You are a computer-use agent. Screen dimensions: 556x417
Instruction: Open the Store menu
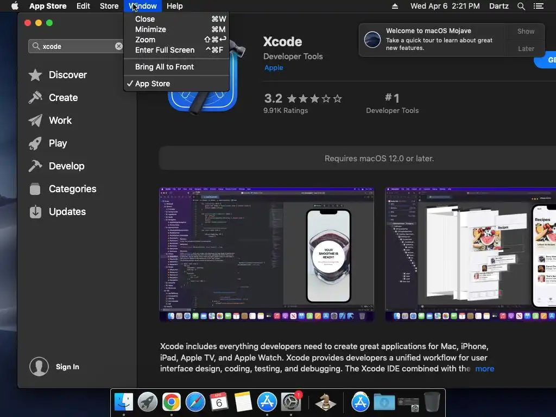click(x=109, y=6)
